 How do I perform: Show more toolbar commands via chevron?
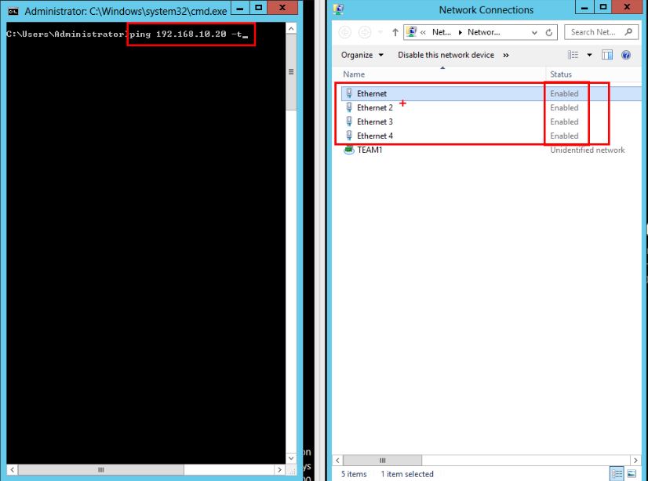(506, 55)
